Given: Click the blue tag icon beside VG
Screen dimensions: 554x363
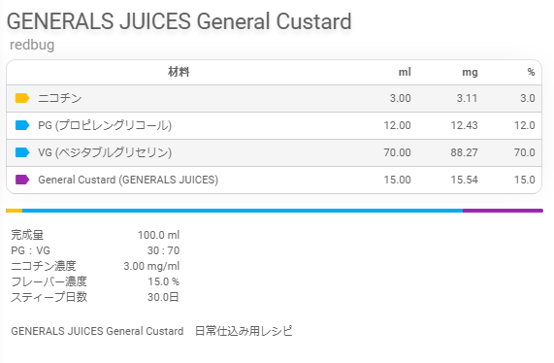Looking at the screenshot, I should click(x=22, y=152).
